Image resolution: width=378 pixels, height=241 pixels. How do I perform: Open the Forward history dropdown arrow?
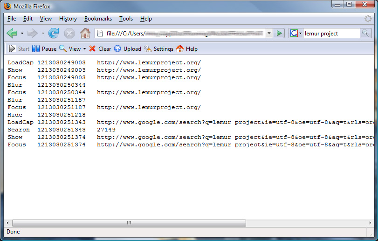point(43,33)
